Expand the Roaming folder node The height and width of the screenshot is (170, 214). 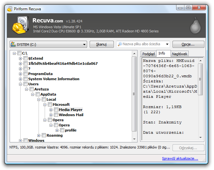[39, 135]
